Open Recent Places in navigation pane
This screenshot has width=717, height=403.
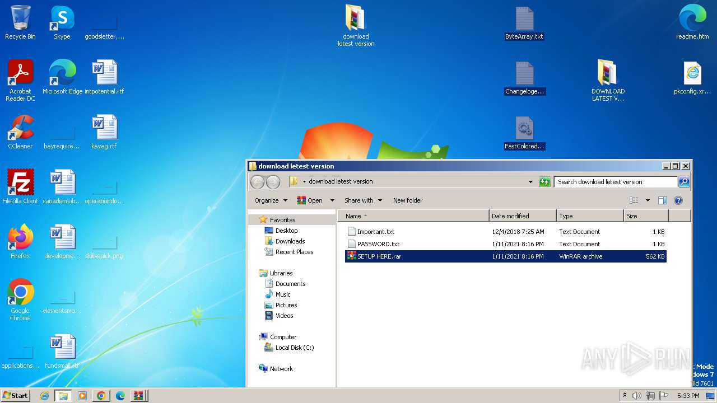pyautogui.click(x=294, y=252)
